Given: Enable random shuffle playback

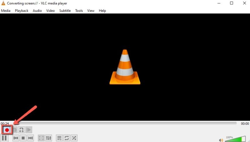Looking at the screenshot, I should [74, 138].
